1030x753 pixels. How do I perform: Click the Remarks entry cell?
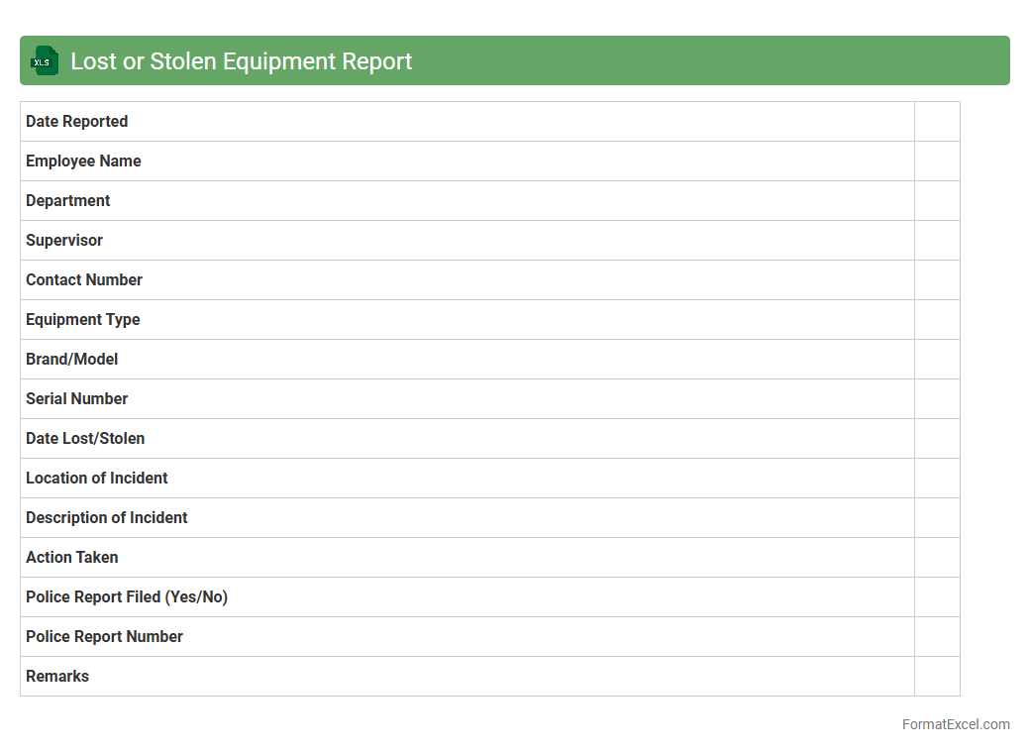937,677
